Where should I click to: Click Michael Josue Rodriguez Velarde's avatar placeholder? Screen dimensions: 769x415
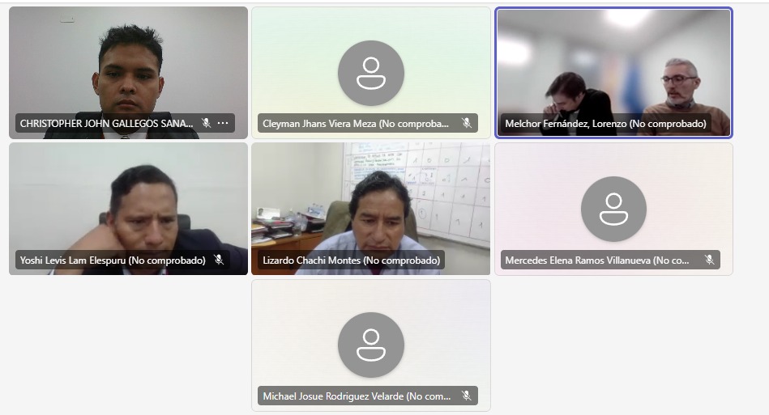(x=371, y=345)
